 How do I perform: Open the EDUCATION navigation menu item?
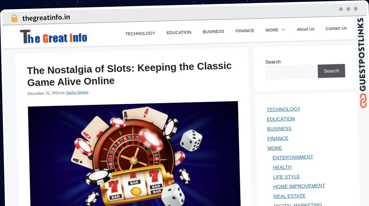pos(179,32)
